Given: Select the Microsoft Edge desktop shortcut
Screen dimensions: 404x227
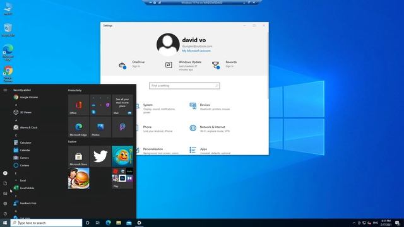Looking at the screenshot, I should click(8, 52).
